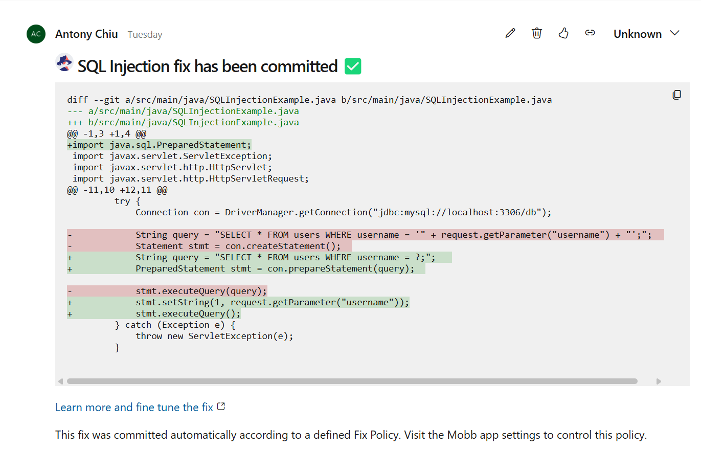701x451 pixels.
Task: Like the comment with the thumbs-up icon
Action: (x=563, y=34)
